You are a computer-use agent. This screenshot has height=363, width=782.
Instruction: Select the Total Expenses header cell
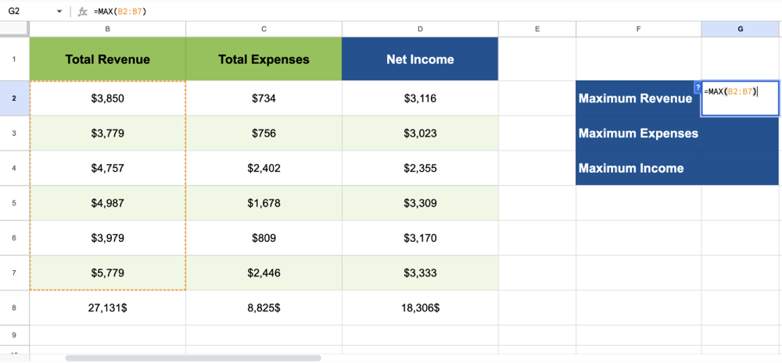[x=264, y=59]
